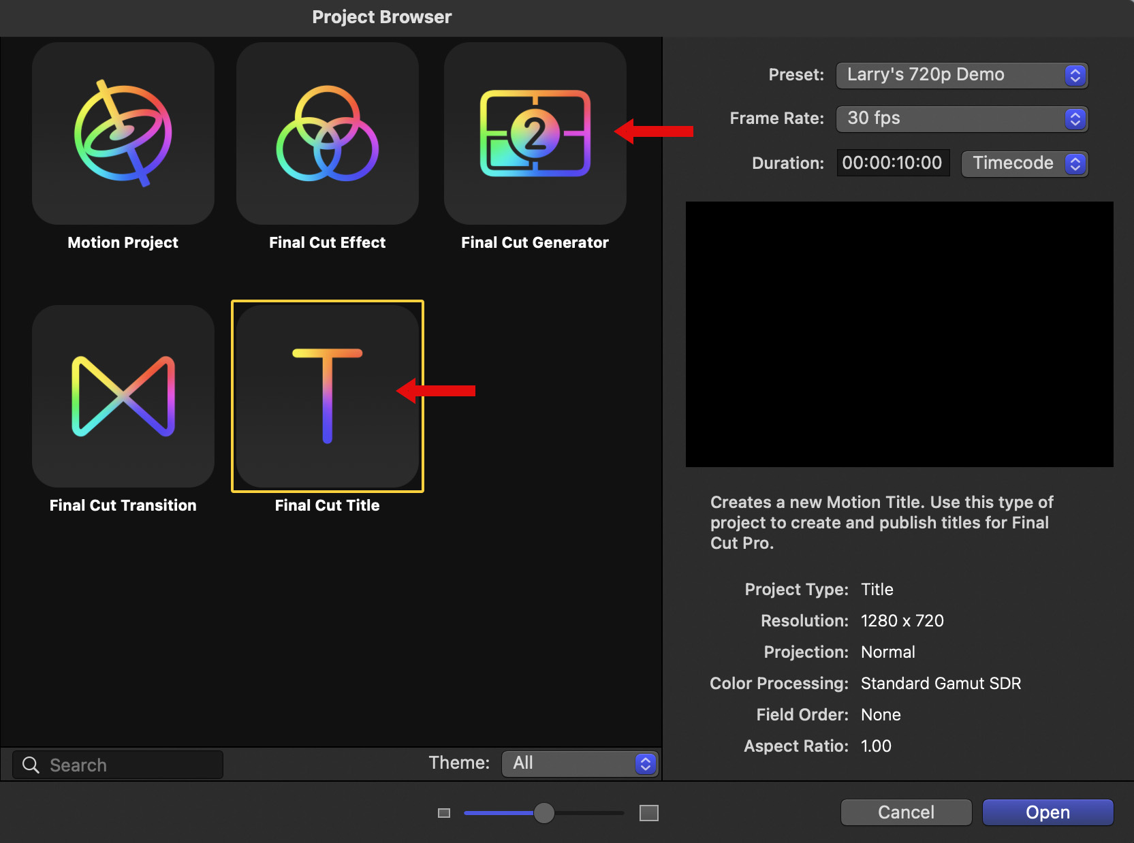Select the Final Cut Transition icon

pyautogui.click(x=123, y=396)
